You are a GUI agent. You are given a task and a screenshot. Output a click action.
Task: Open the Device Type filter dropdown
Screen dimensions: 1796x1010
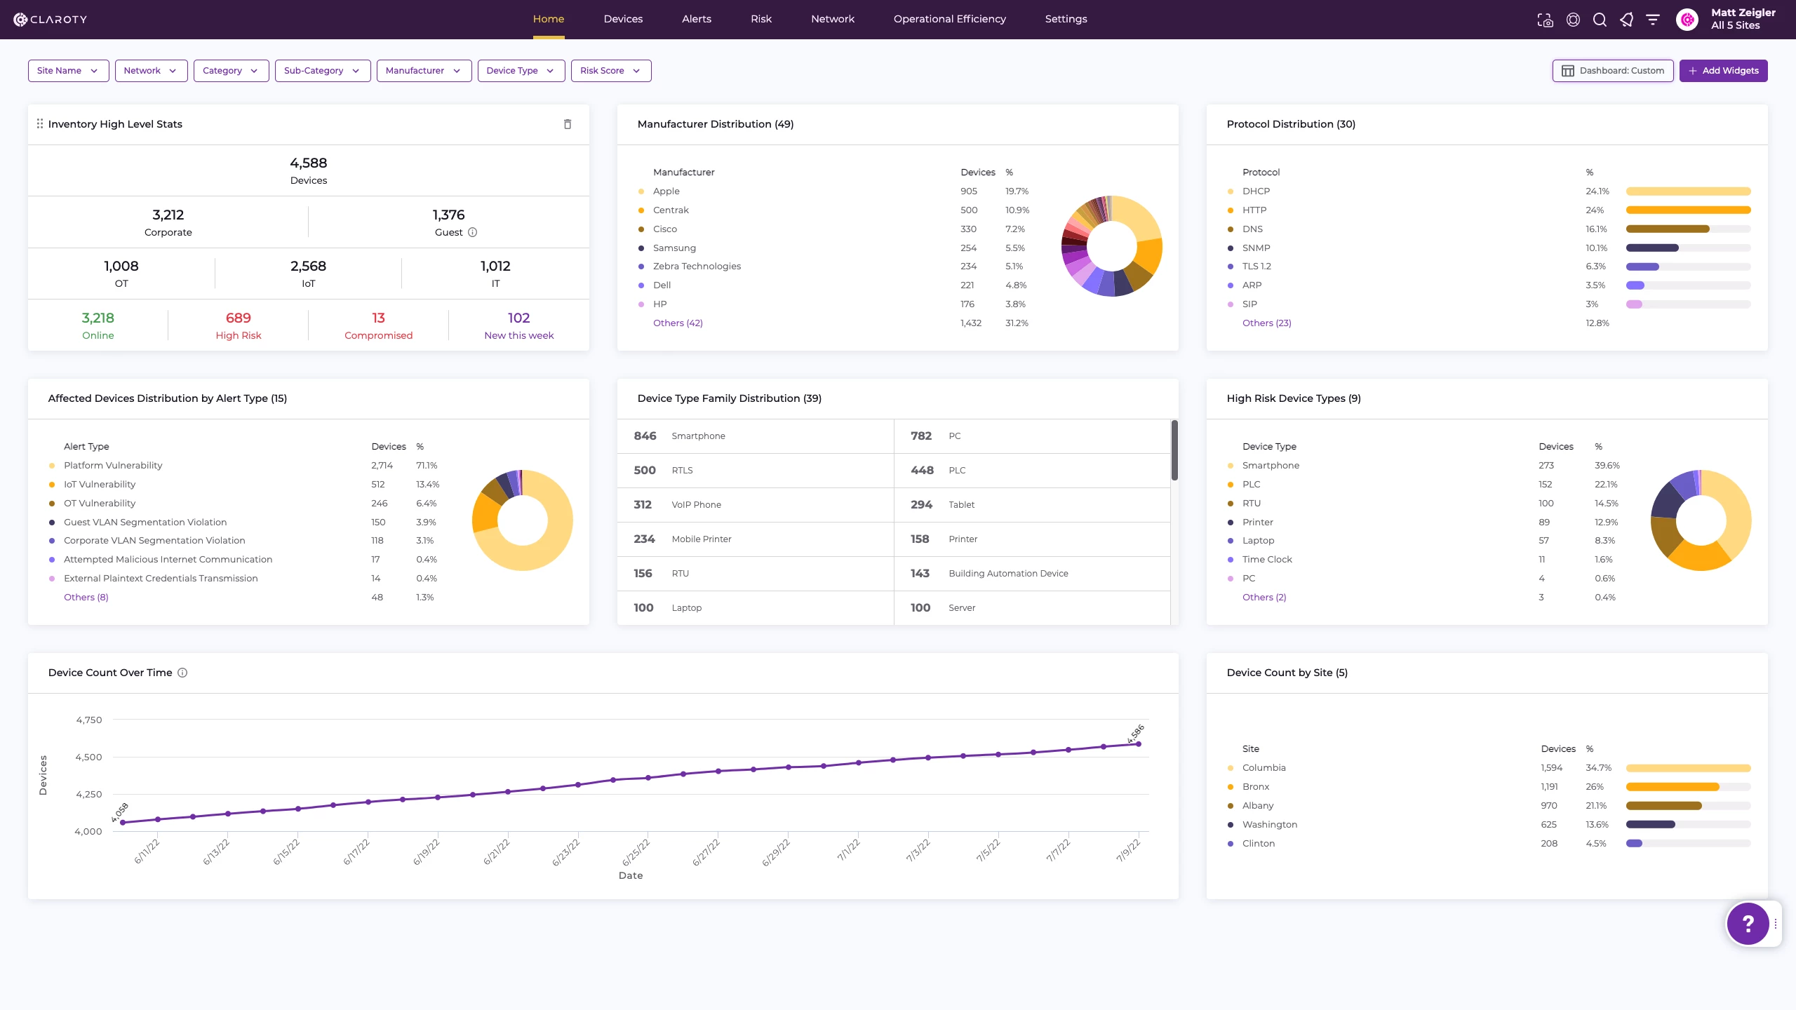pos(521,71)
